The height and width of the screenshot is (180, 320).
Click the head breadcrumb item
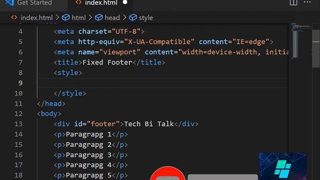[112, 18]
